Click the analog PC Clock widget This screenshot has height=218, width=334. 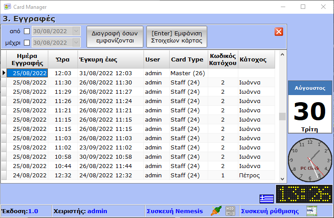(x=310, y=159)
